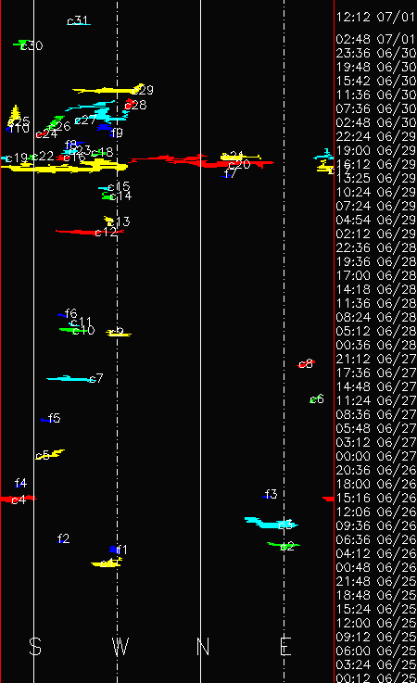Click the blue f1 flow marker
The height and width of the screenshot is (683, 417).
coord(115,550)
